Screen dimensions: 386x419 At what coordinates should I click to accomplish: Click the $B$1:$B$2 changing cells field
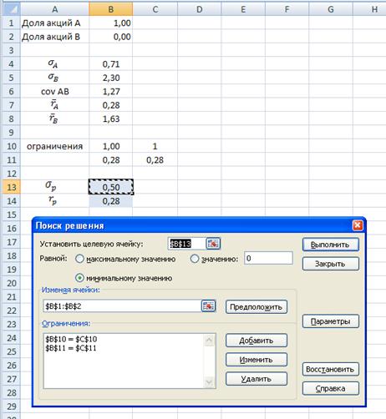click(122, 306)
